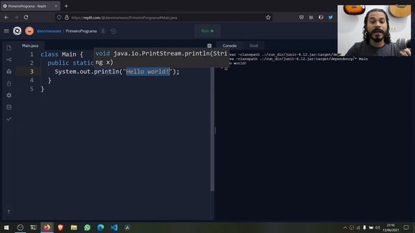The image size is (415, 233).
Task: Click the editor vertical scrollbar
Action: point(212,129)
